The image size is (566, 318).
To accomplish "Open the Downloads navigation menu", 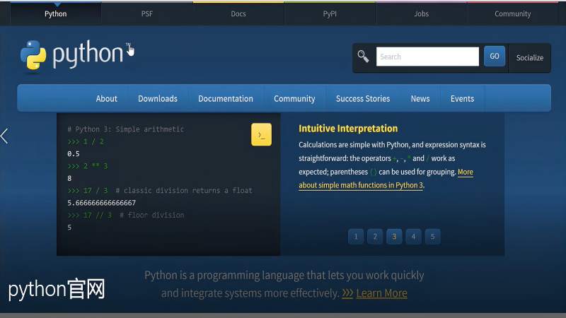I will [x=158, y=98].
